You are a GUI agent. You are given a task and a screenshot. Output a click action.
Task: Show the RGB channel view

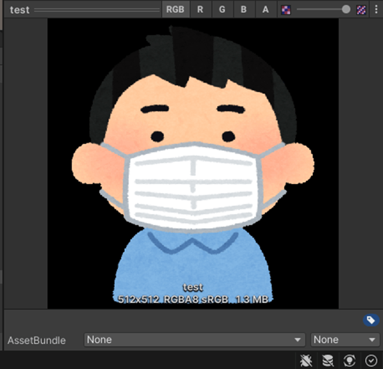175,10
